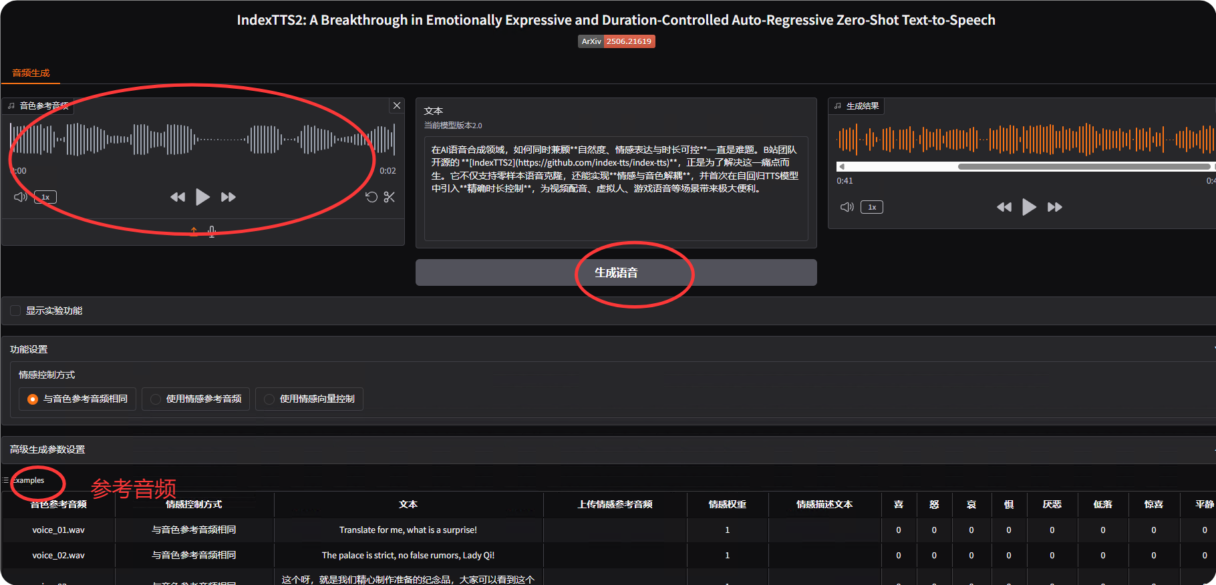The width and height of the screenshot is (1216, 585).
Task: Click the 生成语音 button
Action: 616,272
